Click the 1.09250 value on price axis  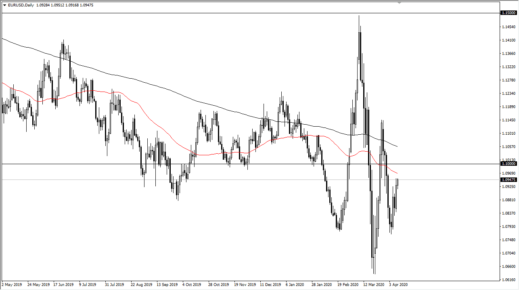tap(509, 187)
